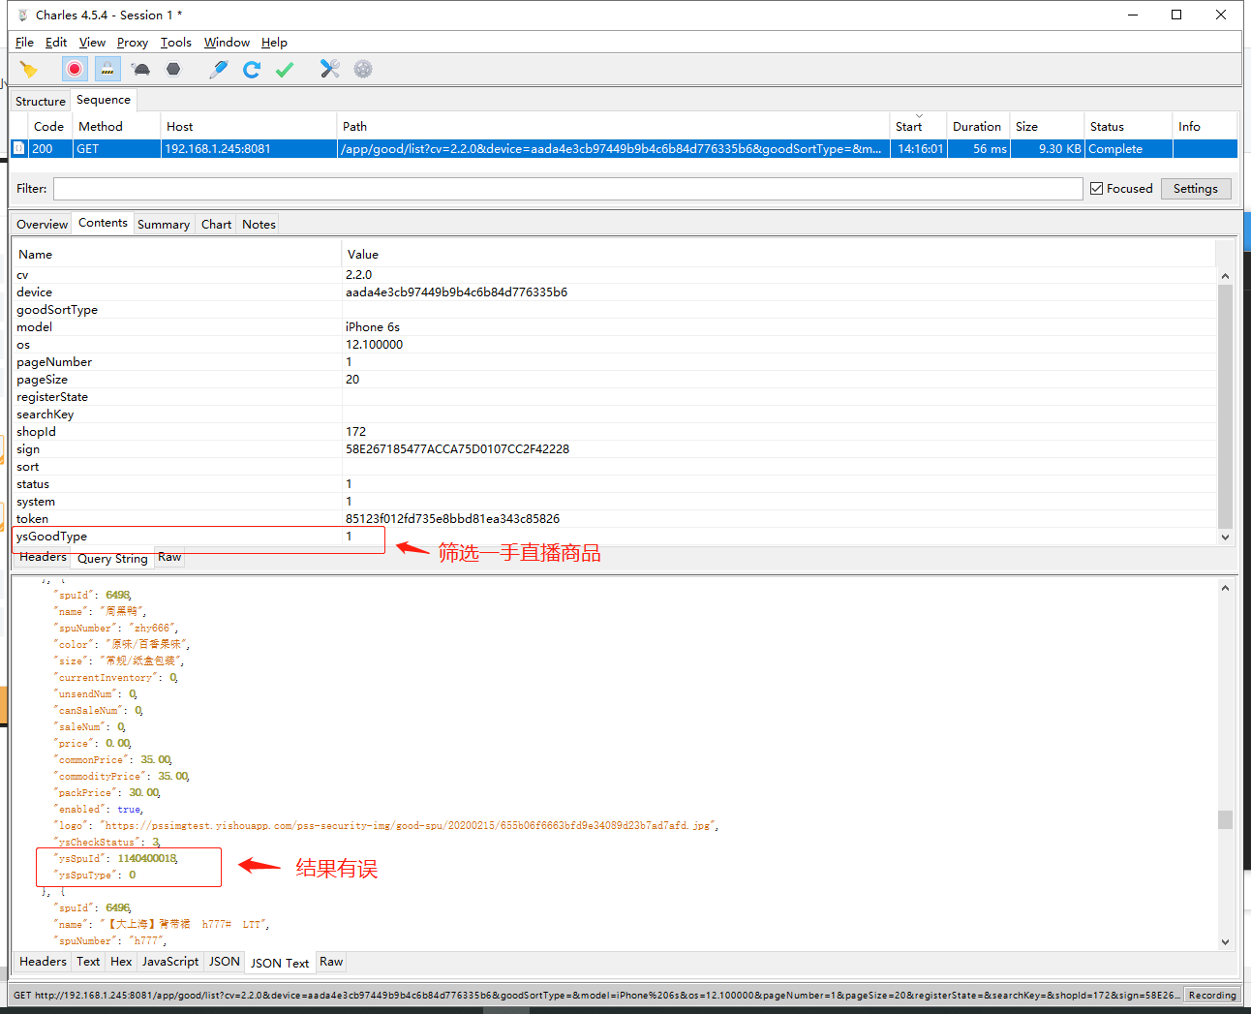1251x1014 pixels.
Task: Open the Tools menu
Action: click(176, 43)
